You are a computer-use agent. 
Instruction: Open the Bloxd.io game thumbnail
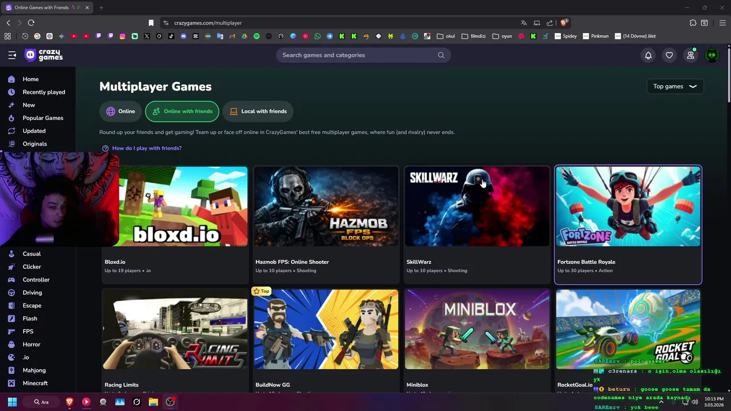point(183,207)
